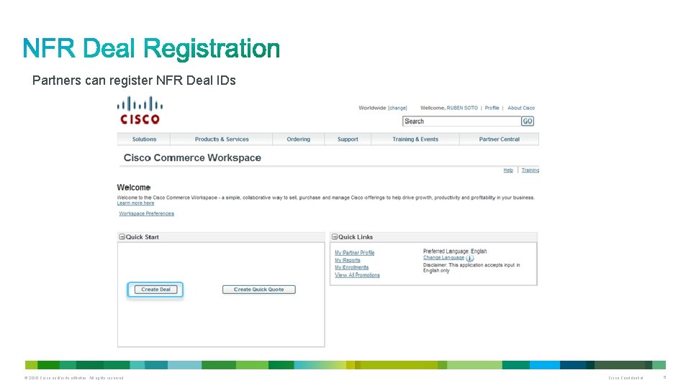Open the Solutions menu

click(x=144, y=139)
